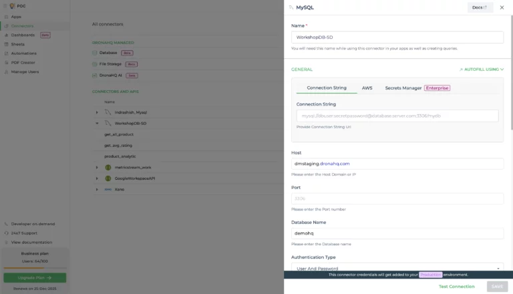Open the Automations sidebar item
This screenshot has width=513, height=294.
[23, 53]
